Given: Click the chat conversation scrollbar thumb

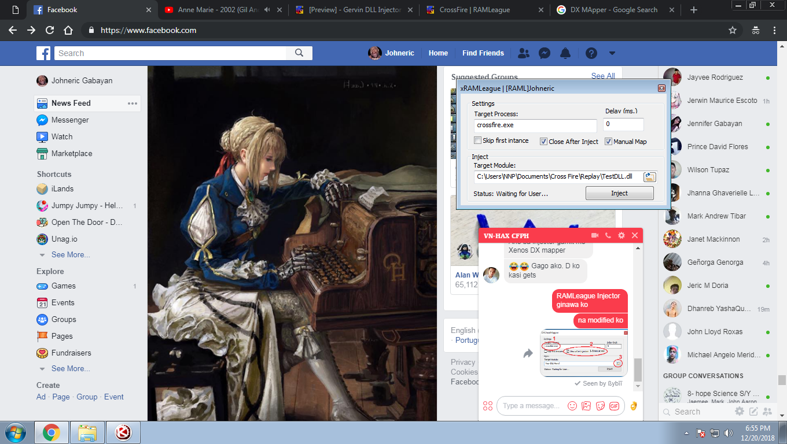Looking at the screenshot, I should point(638,369).
